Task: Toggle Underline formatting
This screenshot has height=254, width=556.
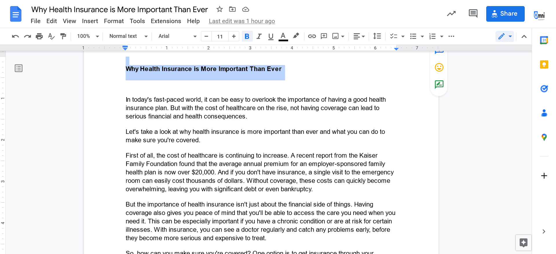Action: tap(271, 36)
